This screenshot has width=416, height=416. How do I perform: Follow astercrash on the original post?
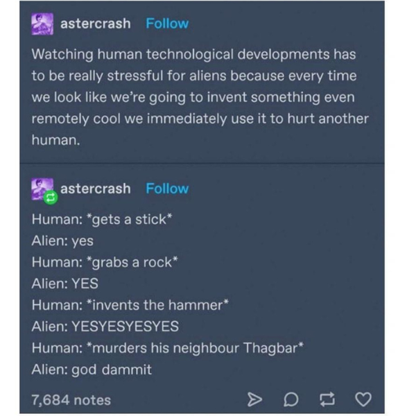click(167, 24)
